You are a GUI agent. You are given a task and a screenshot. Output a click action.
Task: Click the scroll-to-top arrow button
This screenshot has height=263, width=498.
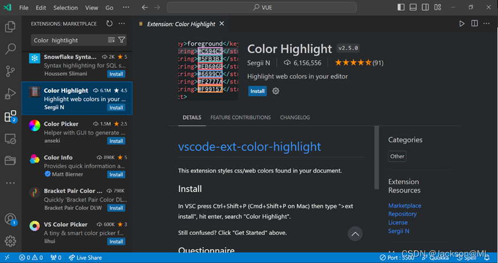[355, 234]
